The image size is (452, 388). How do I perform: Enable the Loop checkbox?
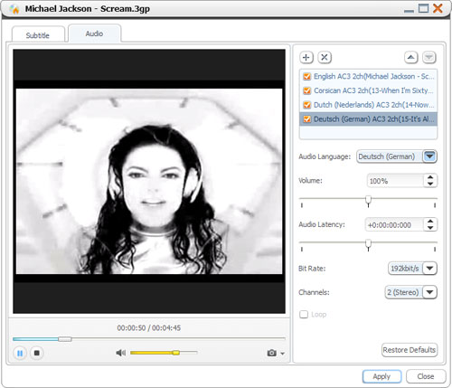click(x=304, y=315)
